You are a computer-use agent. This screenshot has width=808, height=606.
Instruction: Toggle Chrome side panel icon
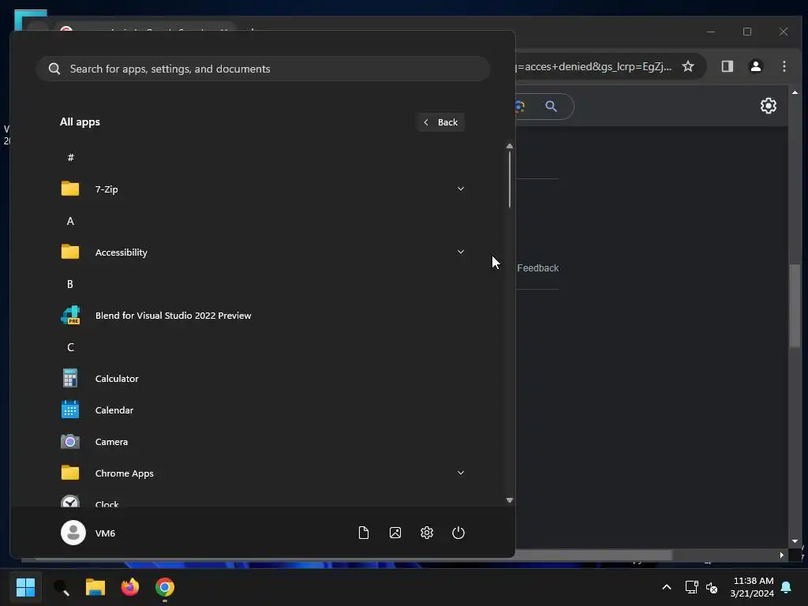(x=727, y=66)
